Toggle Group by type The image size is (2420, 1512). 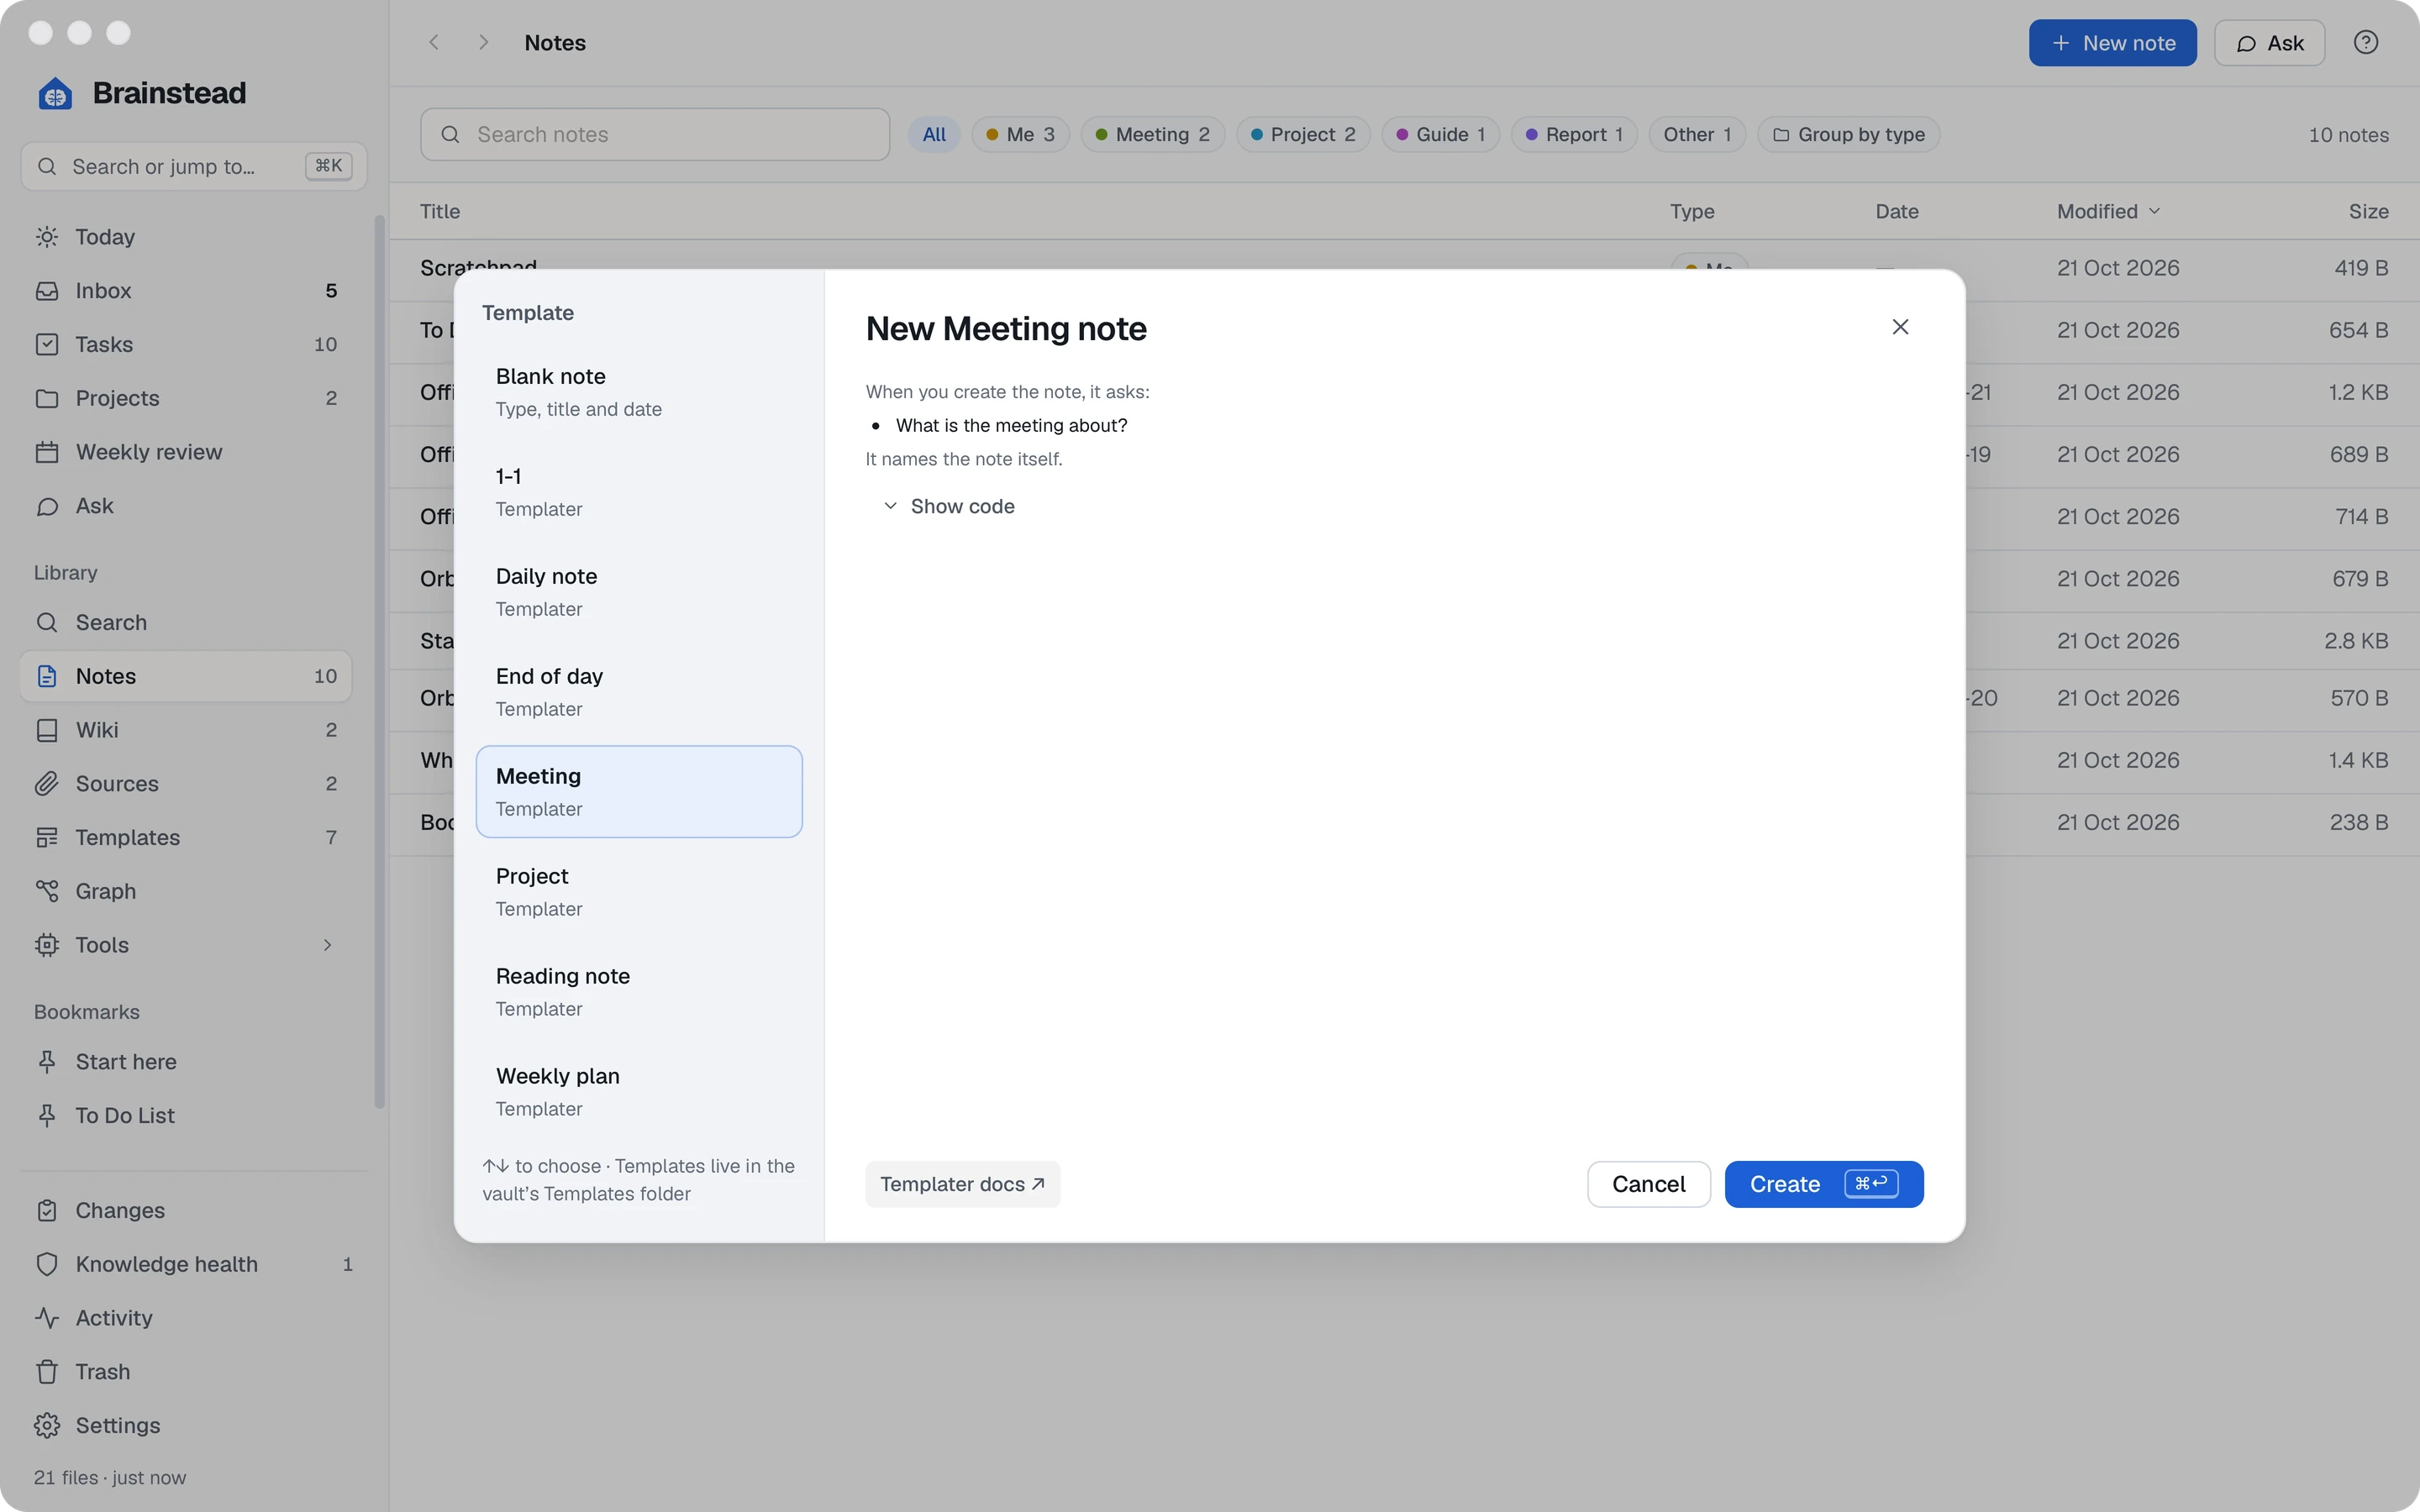[1848, 135]
